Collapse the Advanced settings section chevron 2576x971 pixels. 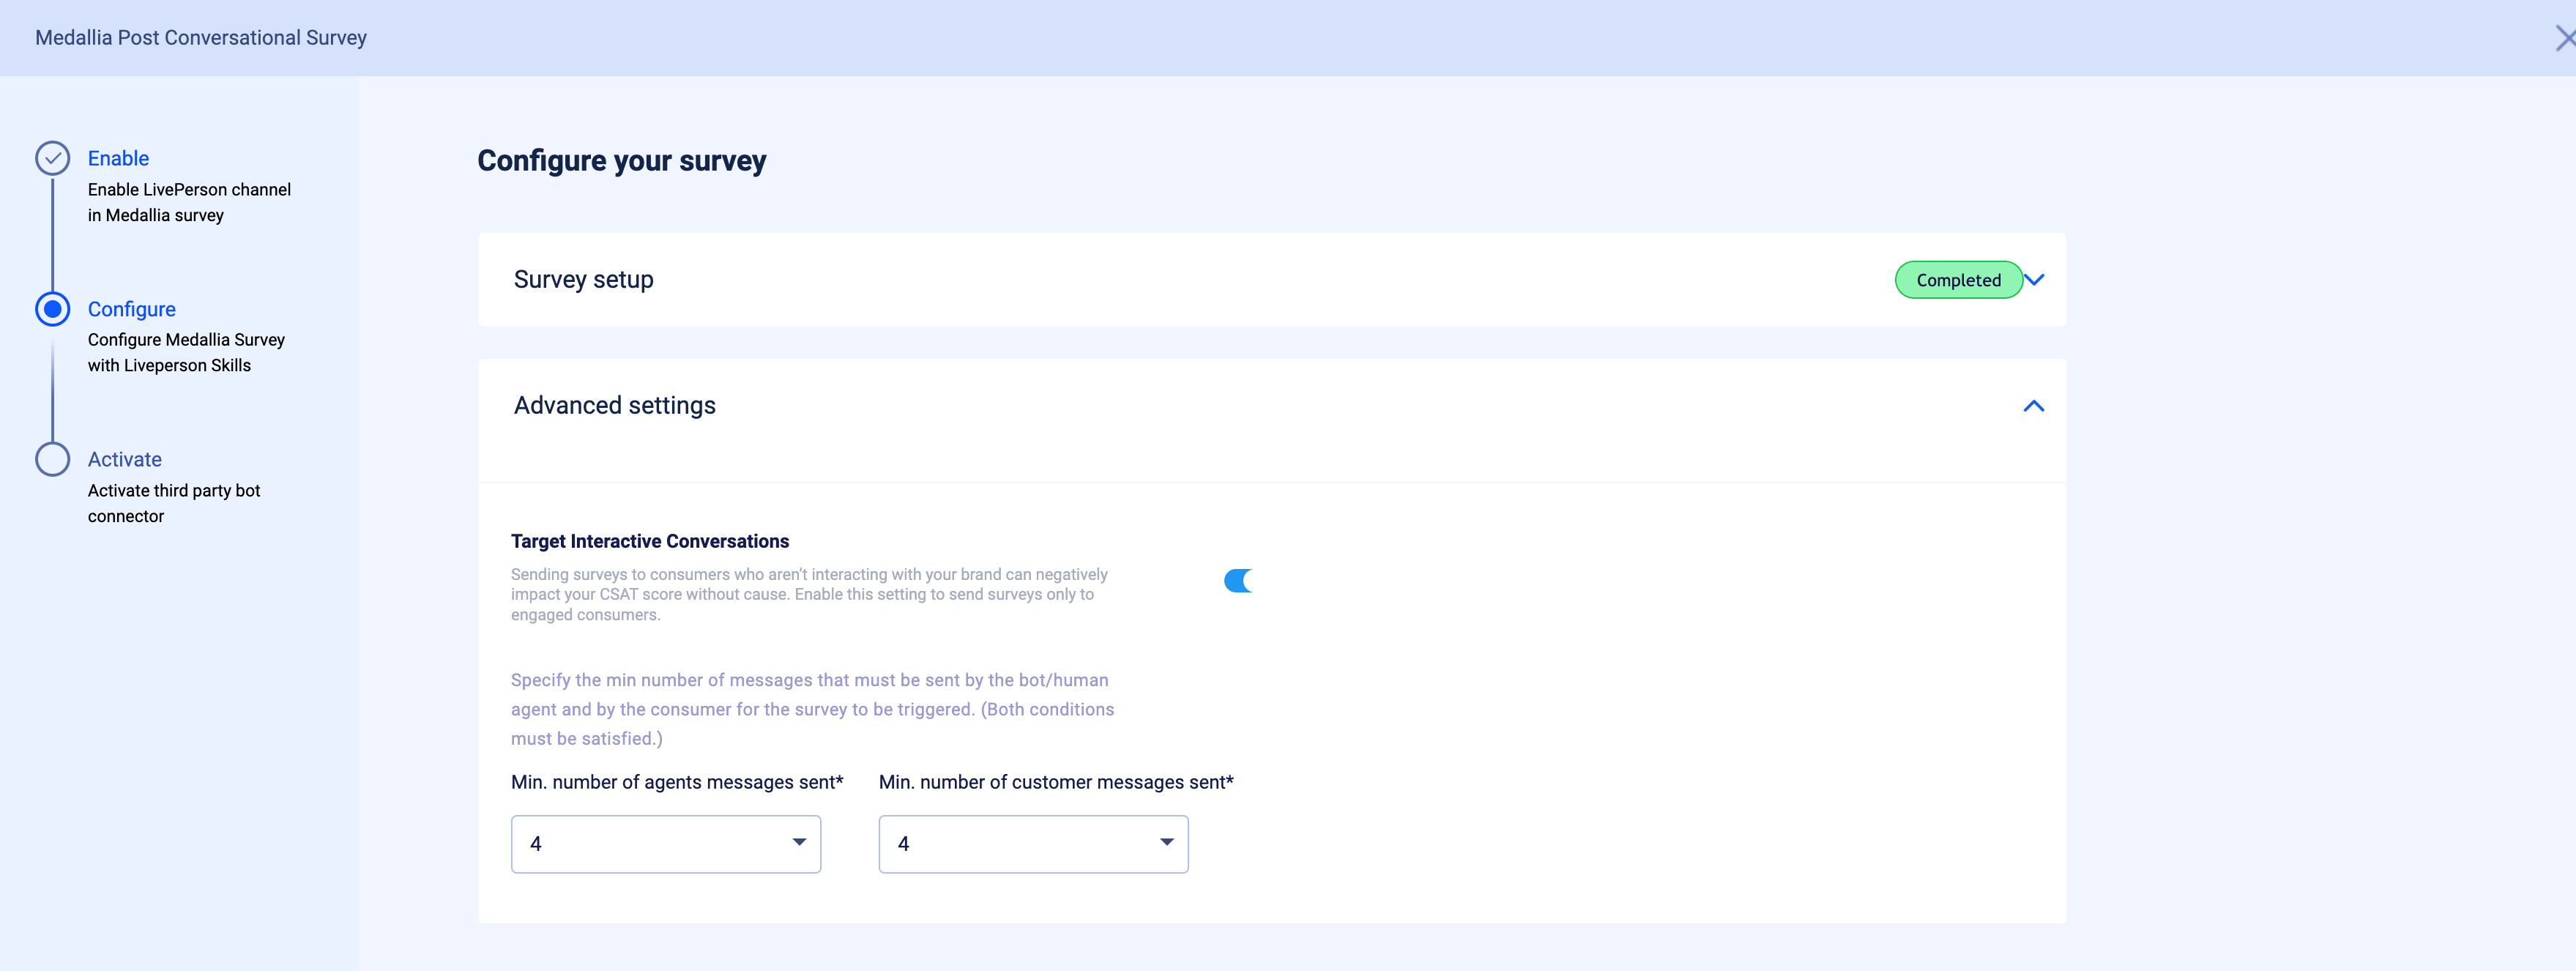2034,406
